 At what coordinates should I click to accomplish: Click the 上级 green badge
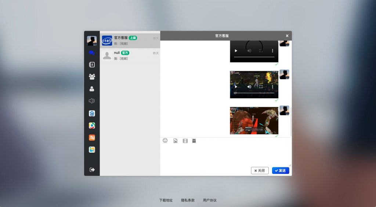click(x=133, y=38)
